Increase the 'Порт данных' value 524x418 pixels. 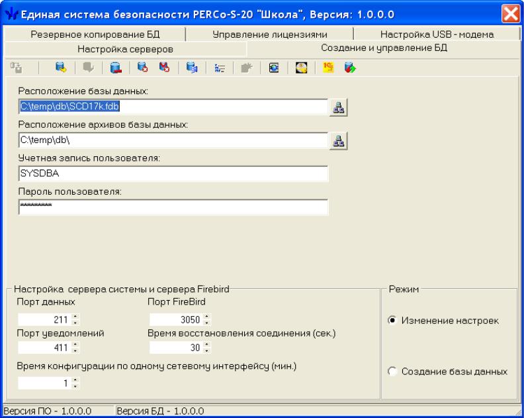click(x=75, y=317)
